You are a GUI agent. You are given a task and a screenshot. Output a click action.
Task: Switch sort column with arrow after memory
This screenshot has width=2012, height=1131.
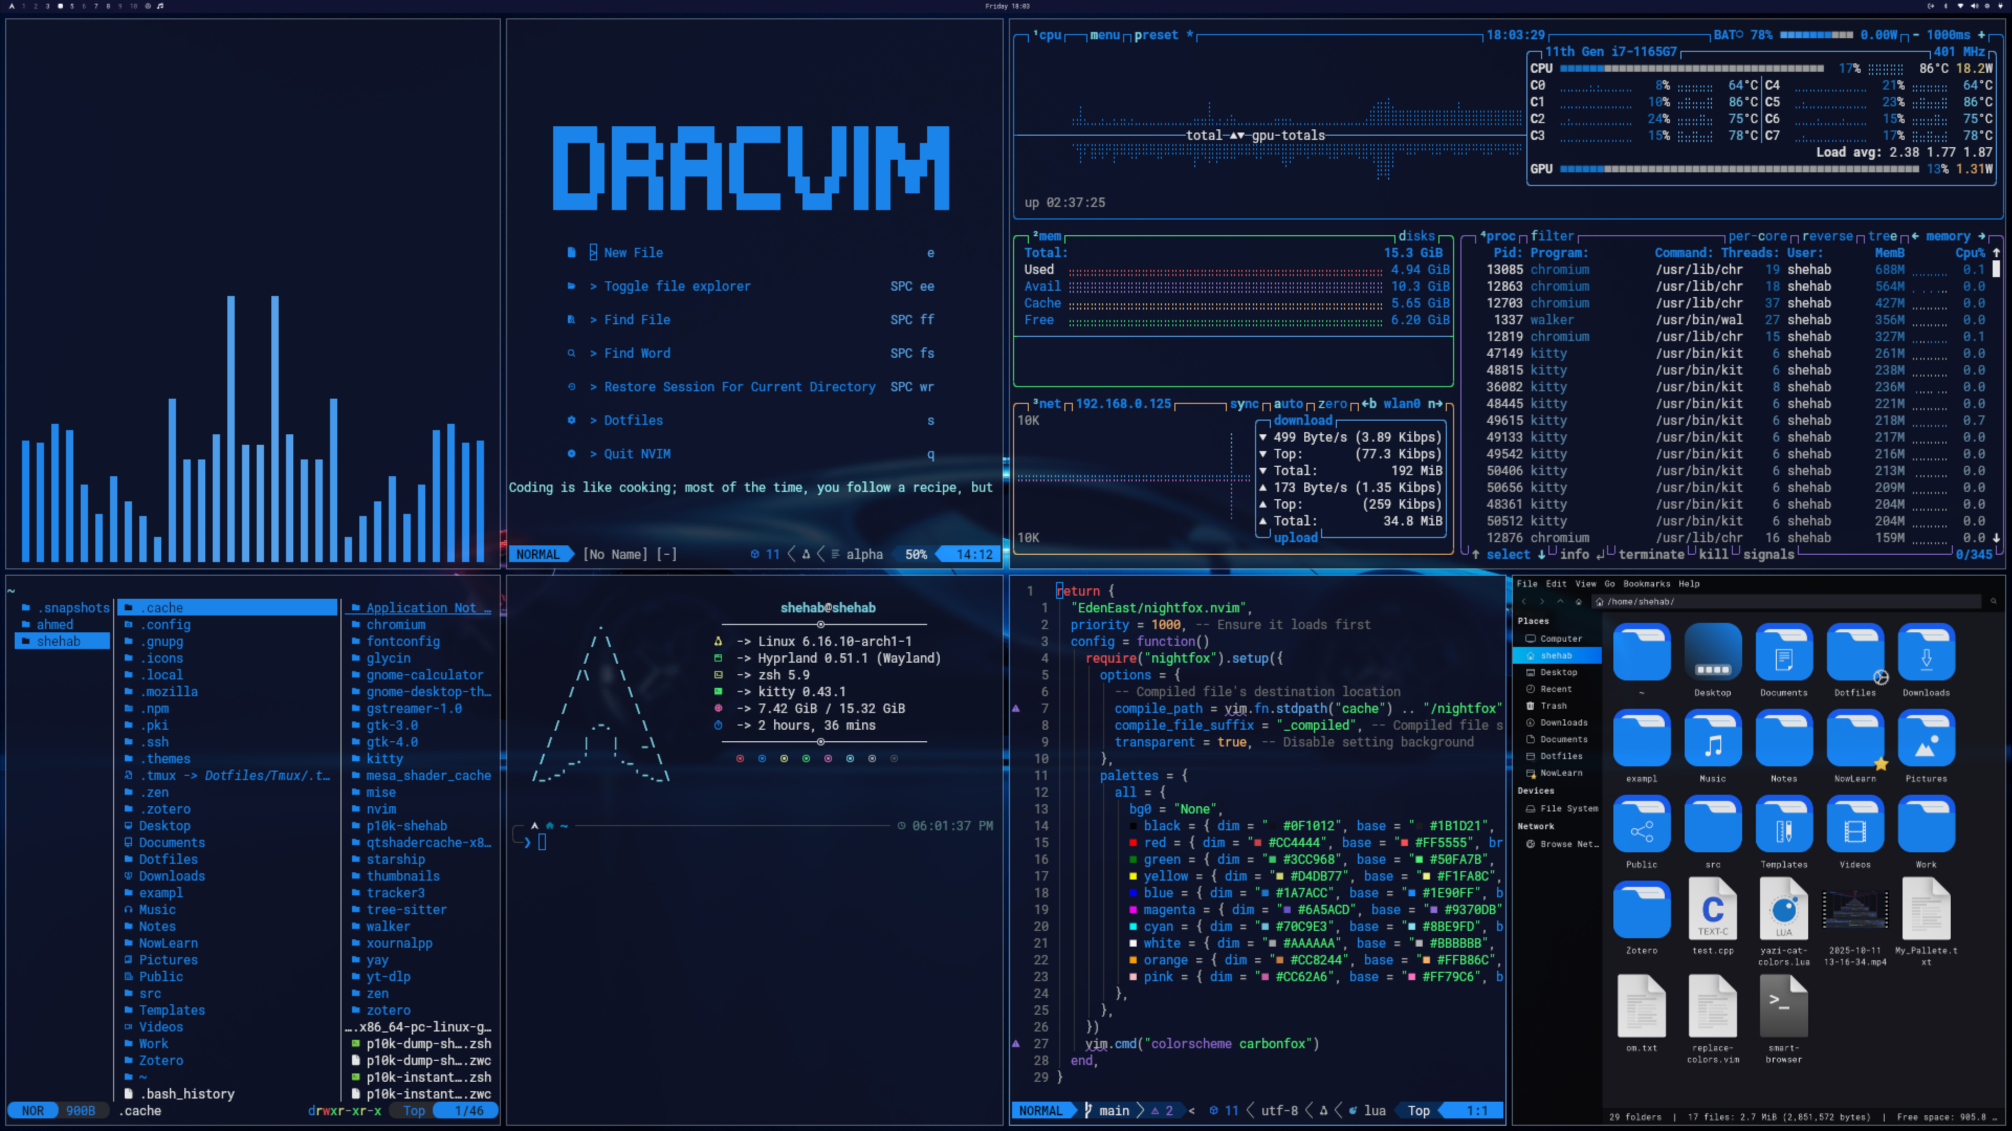[x=1982, y=236]
